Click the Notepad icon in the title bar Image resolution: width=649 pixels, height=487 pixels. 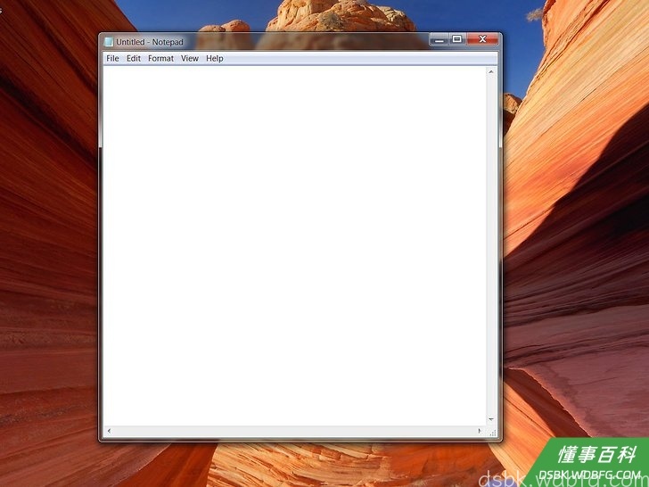[109, 42]
